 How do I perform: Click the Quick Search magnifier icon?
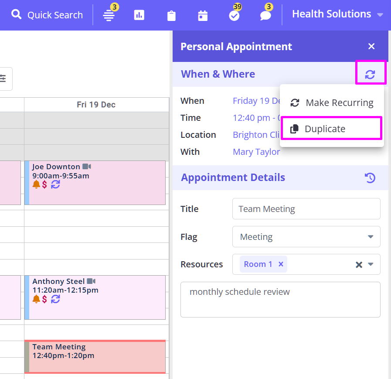[x=16, y=15]
